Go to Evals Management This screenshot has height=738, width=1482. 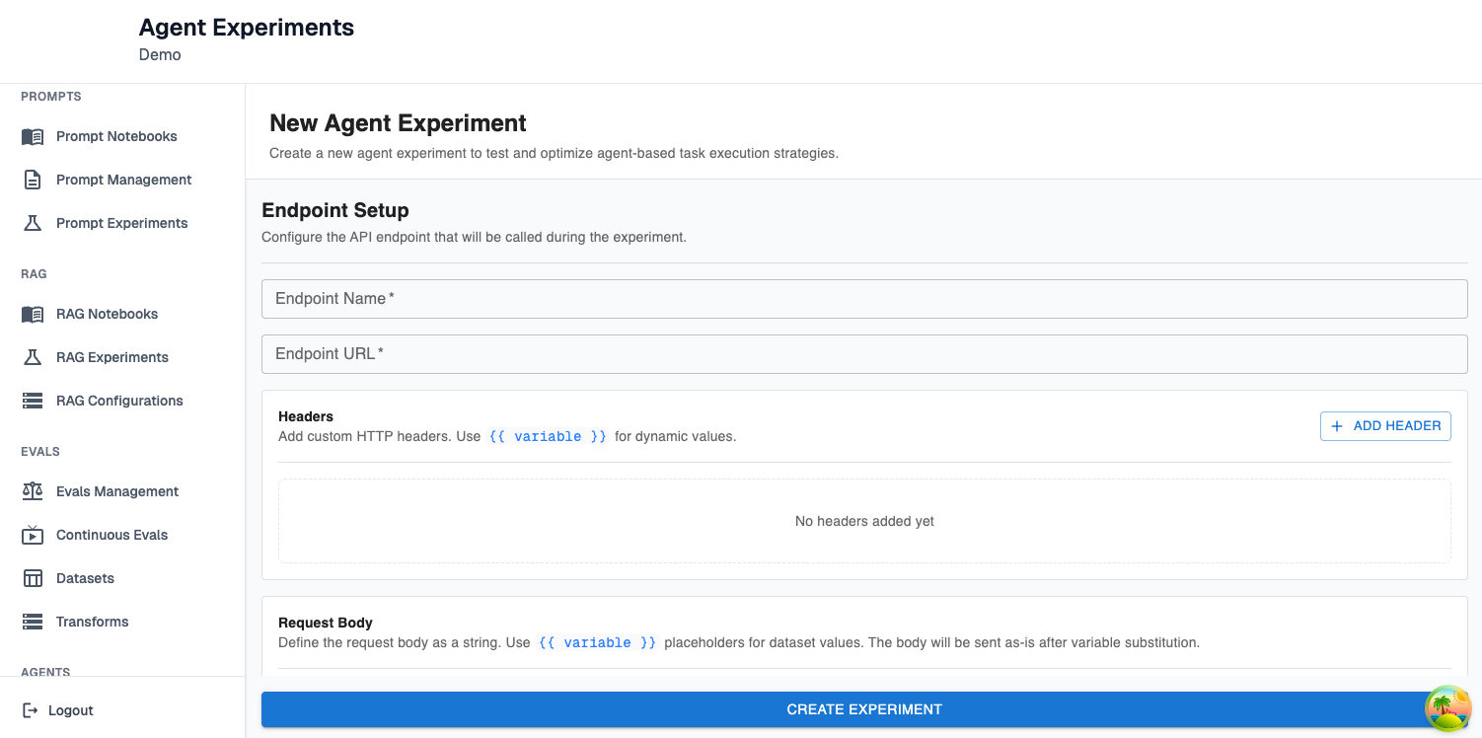[117, 492]
